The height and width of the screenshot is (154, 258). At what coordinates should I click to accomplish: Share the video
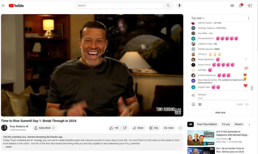(x=138, y=128)
